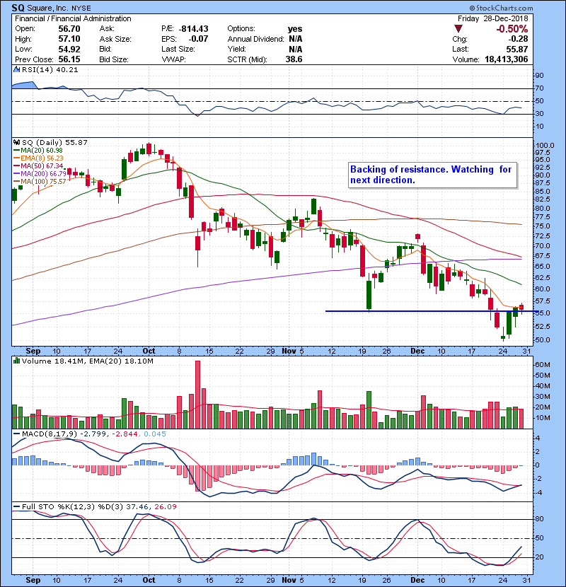Click the EPS value -0.07
Viewport: 566px width, 587px height.
coord(198,39)
